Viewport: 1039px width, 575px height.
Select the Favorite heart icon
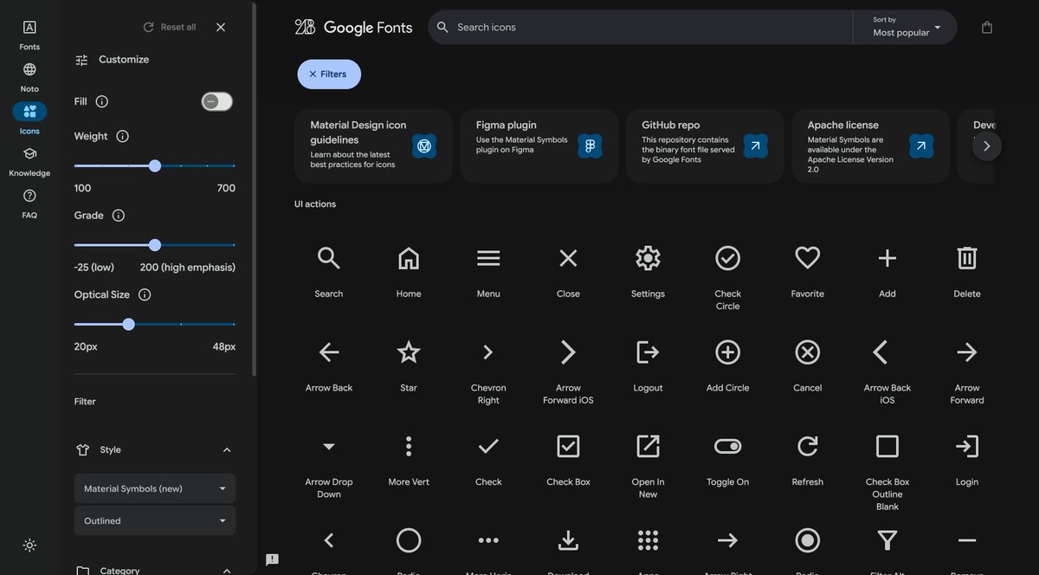point(808,258)
